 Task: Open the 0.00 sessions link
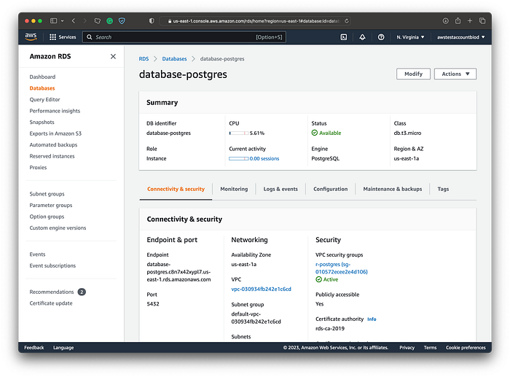pos(264,158)
